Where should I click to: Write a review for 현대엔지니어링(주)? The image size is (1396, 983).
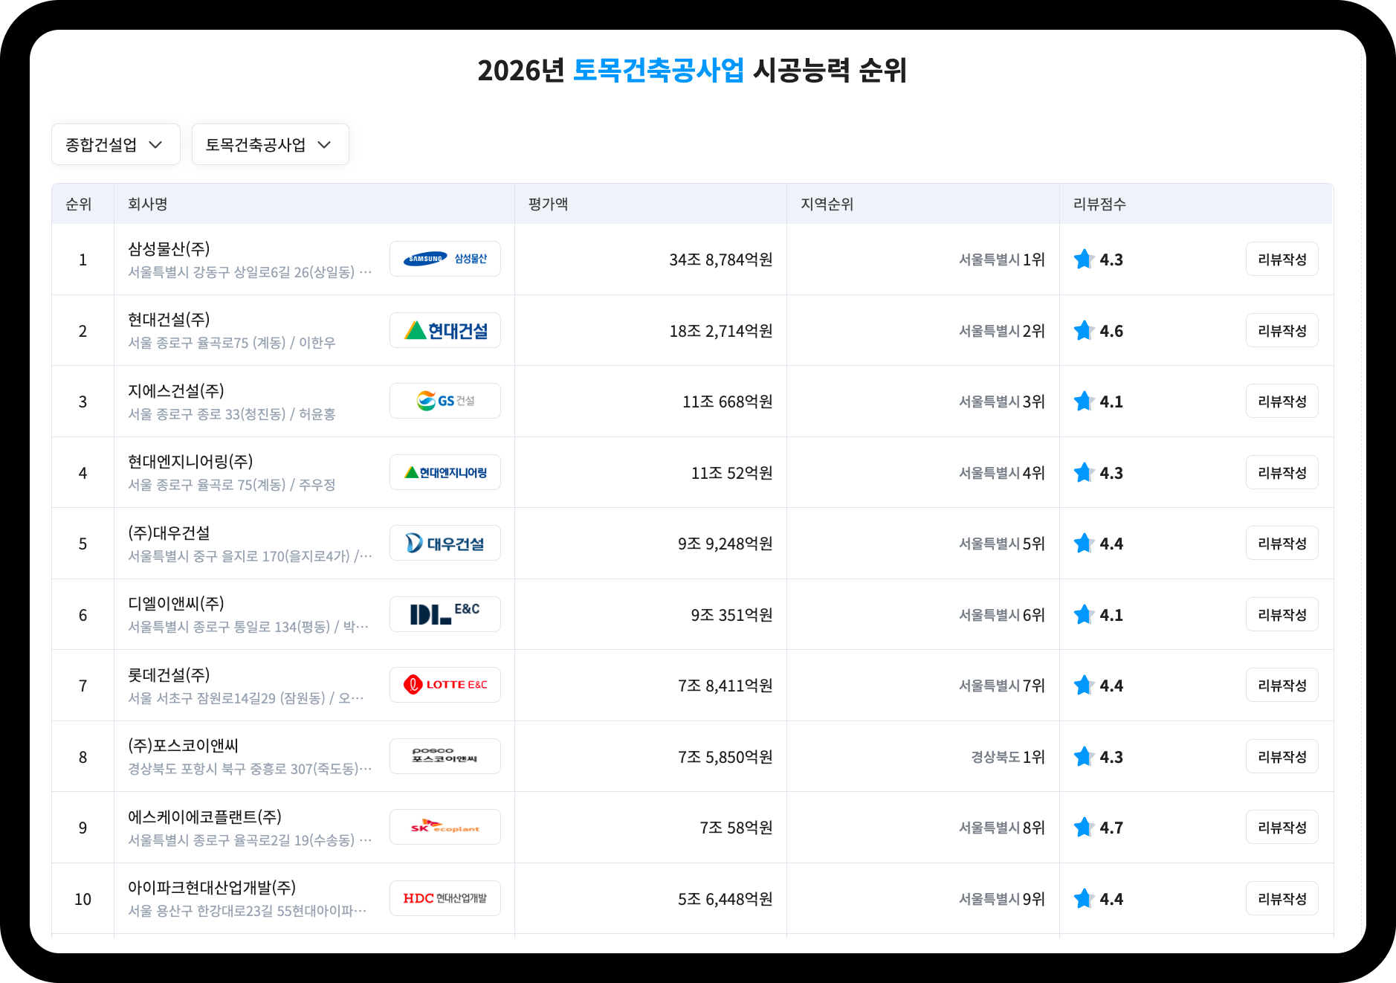[1282, 472]
